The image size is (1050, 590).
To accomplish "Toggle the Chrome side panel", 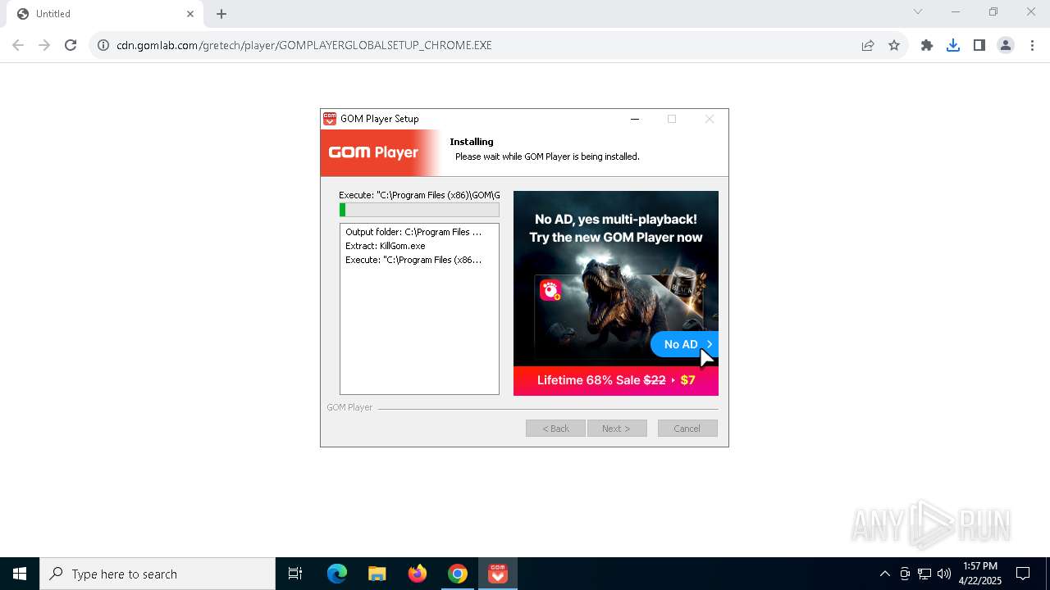I will [979, 45].
